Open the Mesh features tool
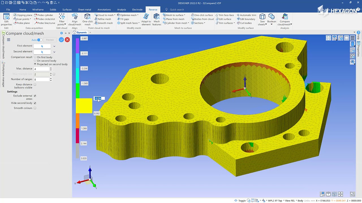This screenshot has height=203, width=362. pyautogui.click(x=156, y=19)
